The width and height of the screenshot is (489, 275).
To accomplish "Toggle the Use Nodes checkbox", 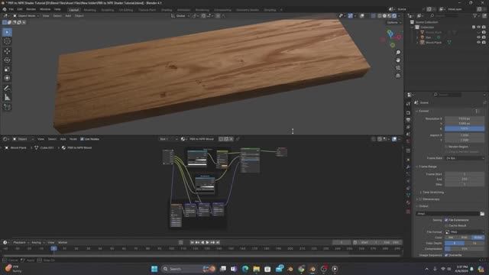I will click(x=82, y=139).
